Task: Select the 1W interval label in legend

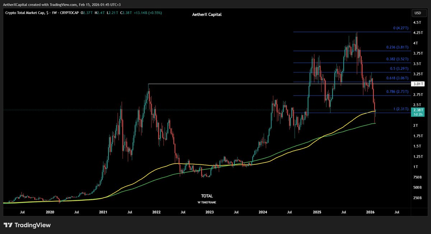Action: (55, 13)
